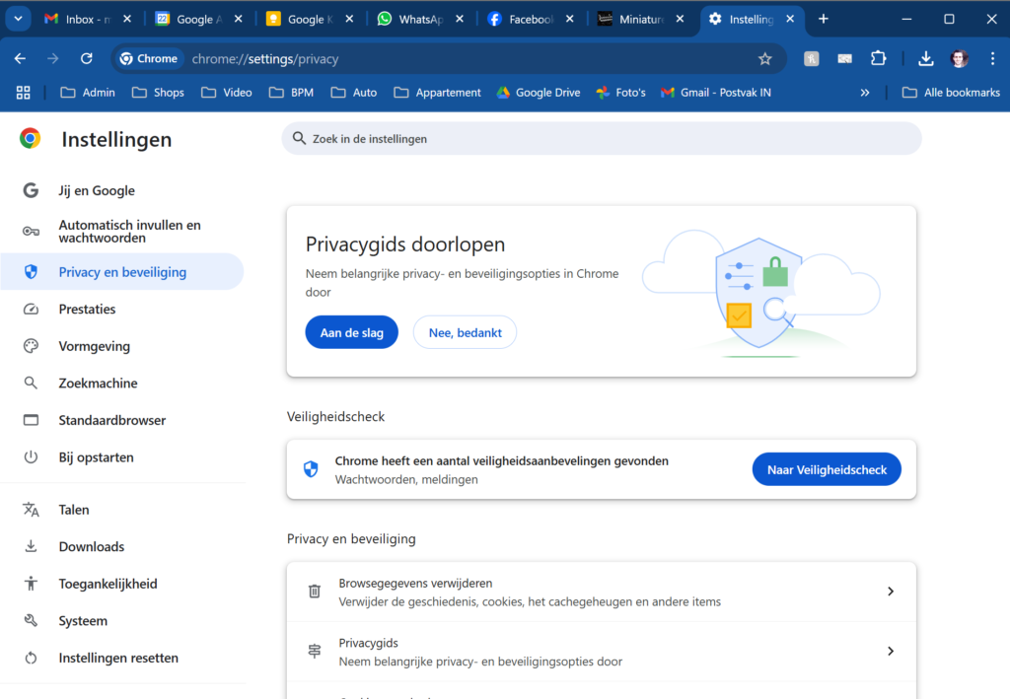Open the Admin bookmarks folder
1010x699 pixels.
(88, 93)
